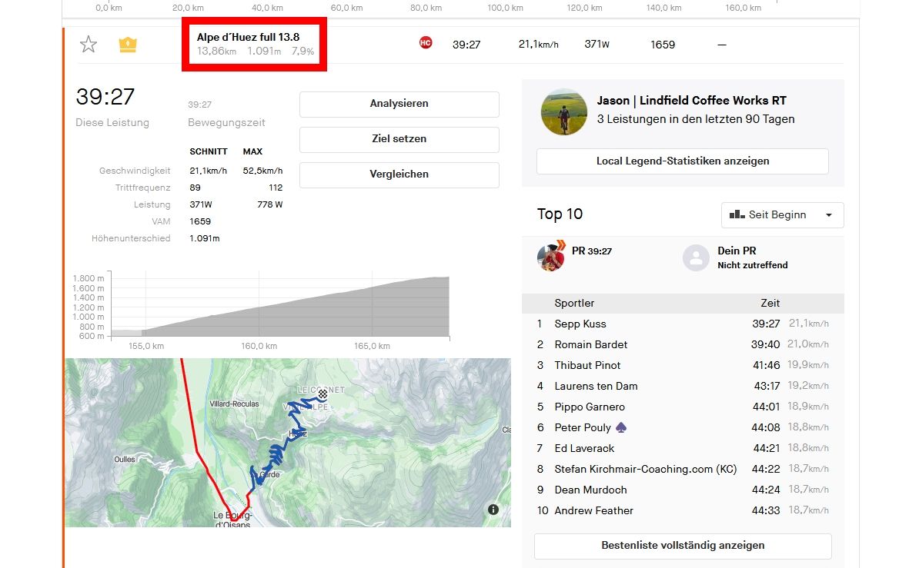This screenshot has height=568, width=909.
Task: Click the Alpe d'Huez full 13.8 segment title
Action: [x=248, y=37]
